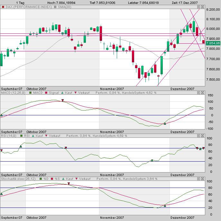This screenshot has width=221, height=221.
Task: Click "Dezember 2007" under the MACD chart
Action: 182,132
